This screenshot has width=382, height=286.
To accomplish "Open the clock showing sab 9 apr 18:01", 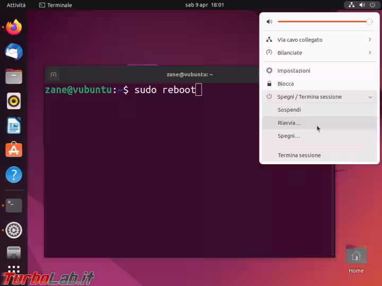I will [204, 5].
